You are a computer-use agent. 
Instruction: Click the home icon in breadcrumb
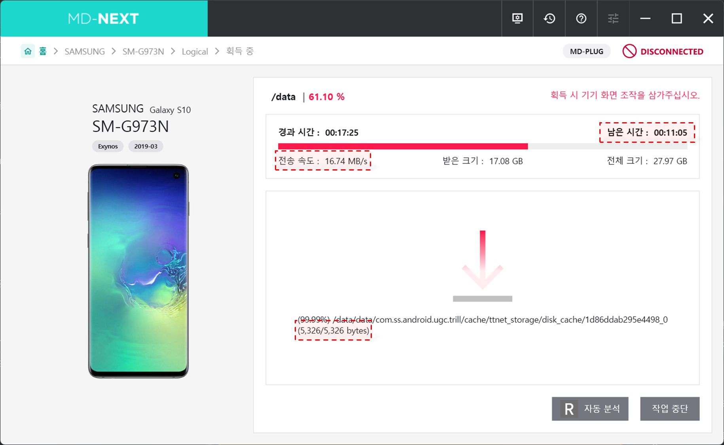(x=28, y=51)
